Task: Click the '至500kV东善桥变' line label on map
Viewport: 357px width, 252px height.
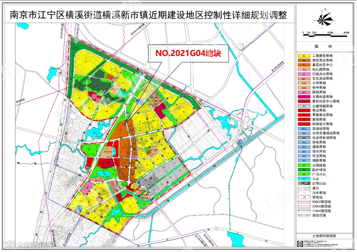Action: tap(138, 29)
